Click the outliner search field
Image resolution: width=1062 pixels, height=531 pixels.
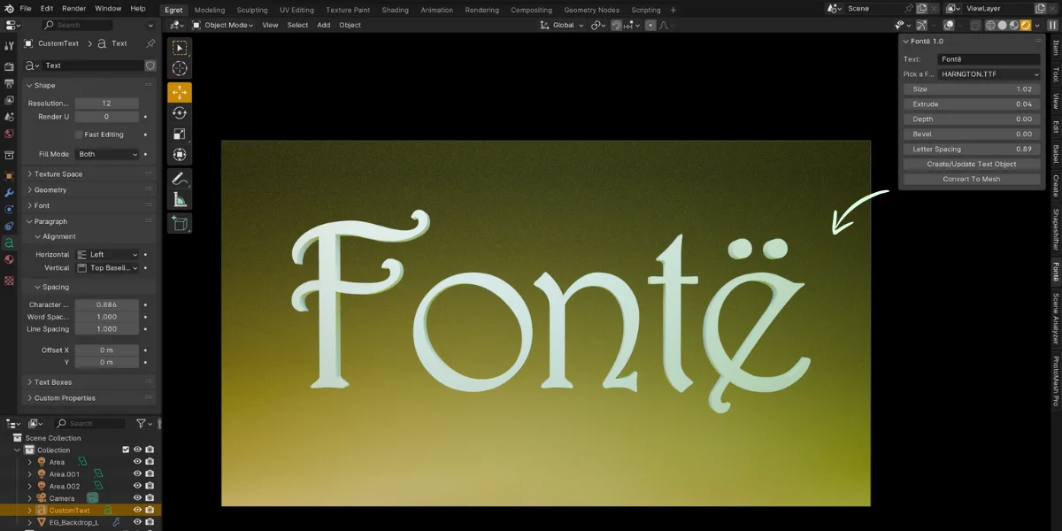[x=88, y=423]
